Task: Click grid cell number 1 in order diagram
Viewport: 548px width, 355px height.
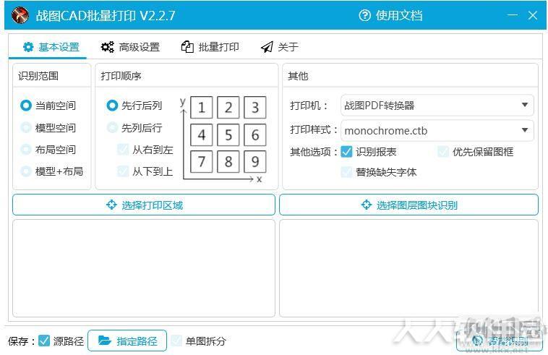Action: click(201, 108)
